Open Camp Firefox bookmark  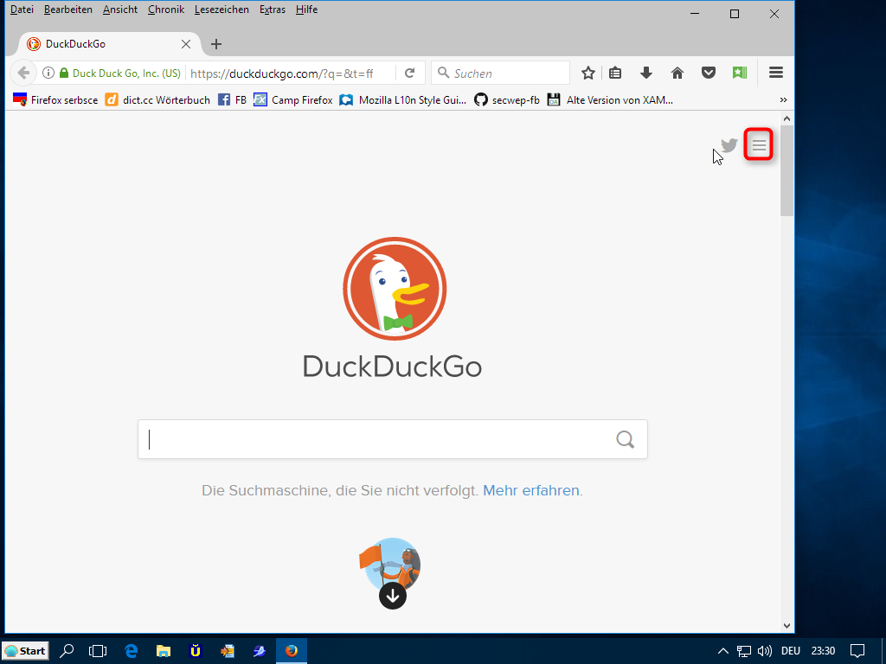tap(292, 100)
